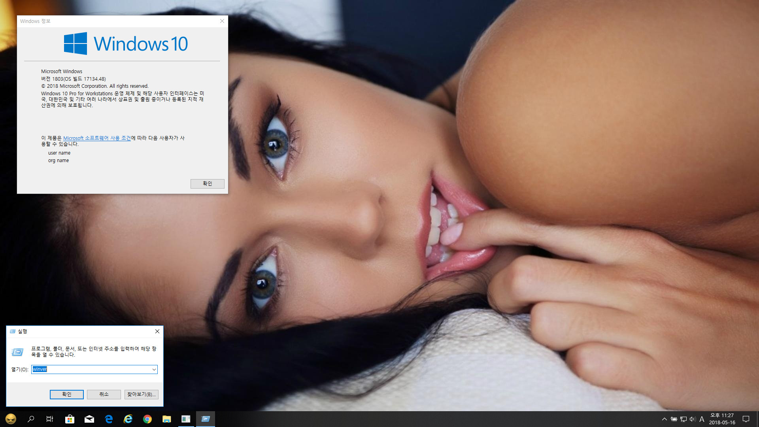Launch Microsoft Edge from taskbar
The image size is (759, 427).
coord(109,419)
